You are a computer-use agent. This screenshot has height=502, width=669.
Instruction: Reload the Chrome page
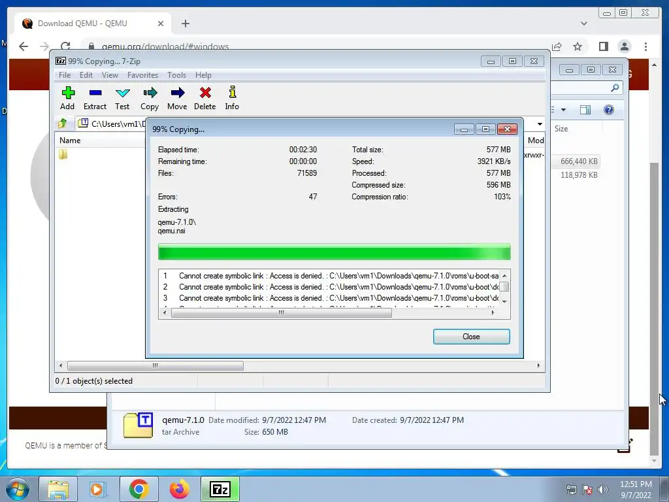[x=65, y=46]
